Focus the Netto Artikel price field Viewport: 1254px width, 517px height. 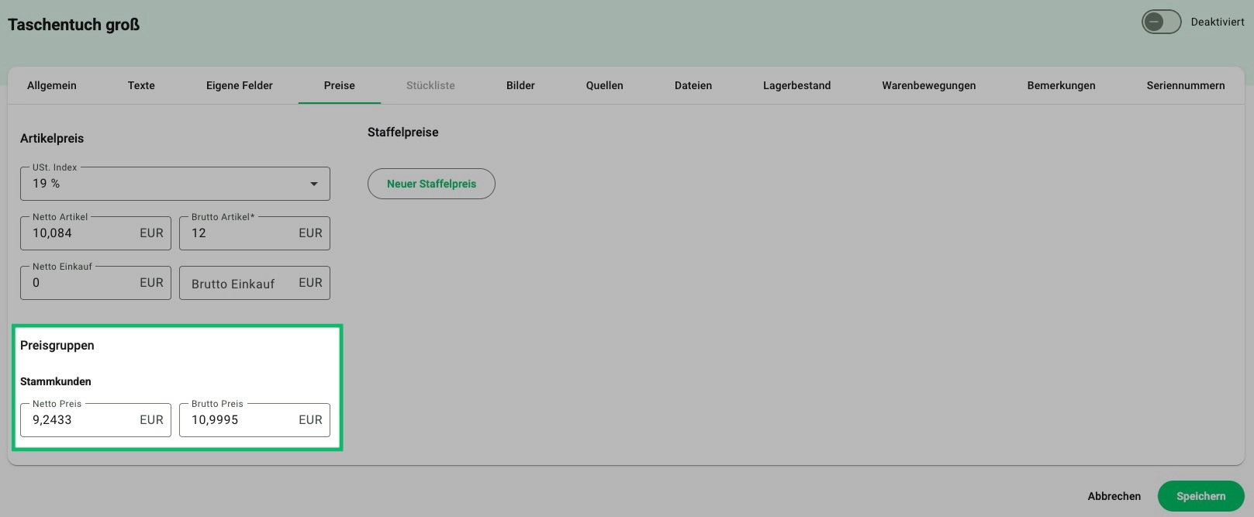pos(95,233)
